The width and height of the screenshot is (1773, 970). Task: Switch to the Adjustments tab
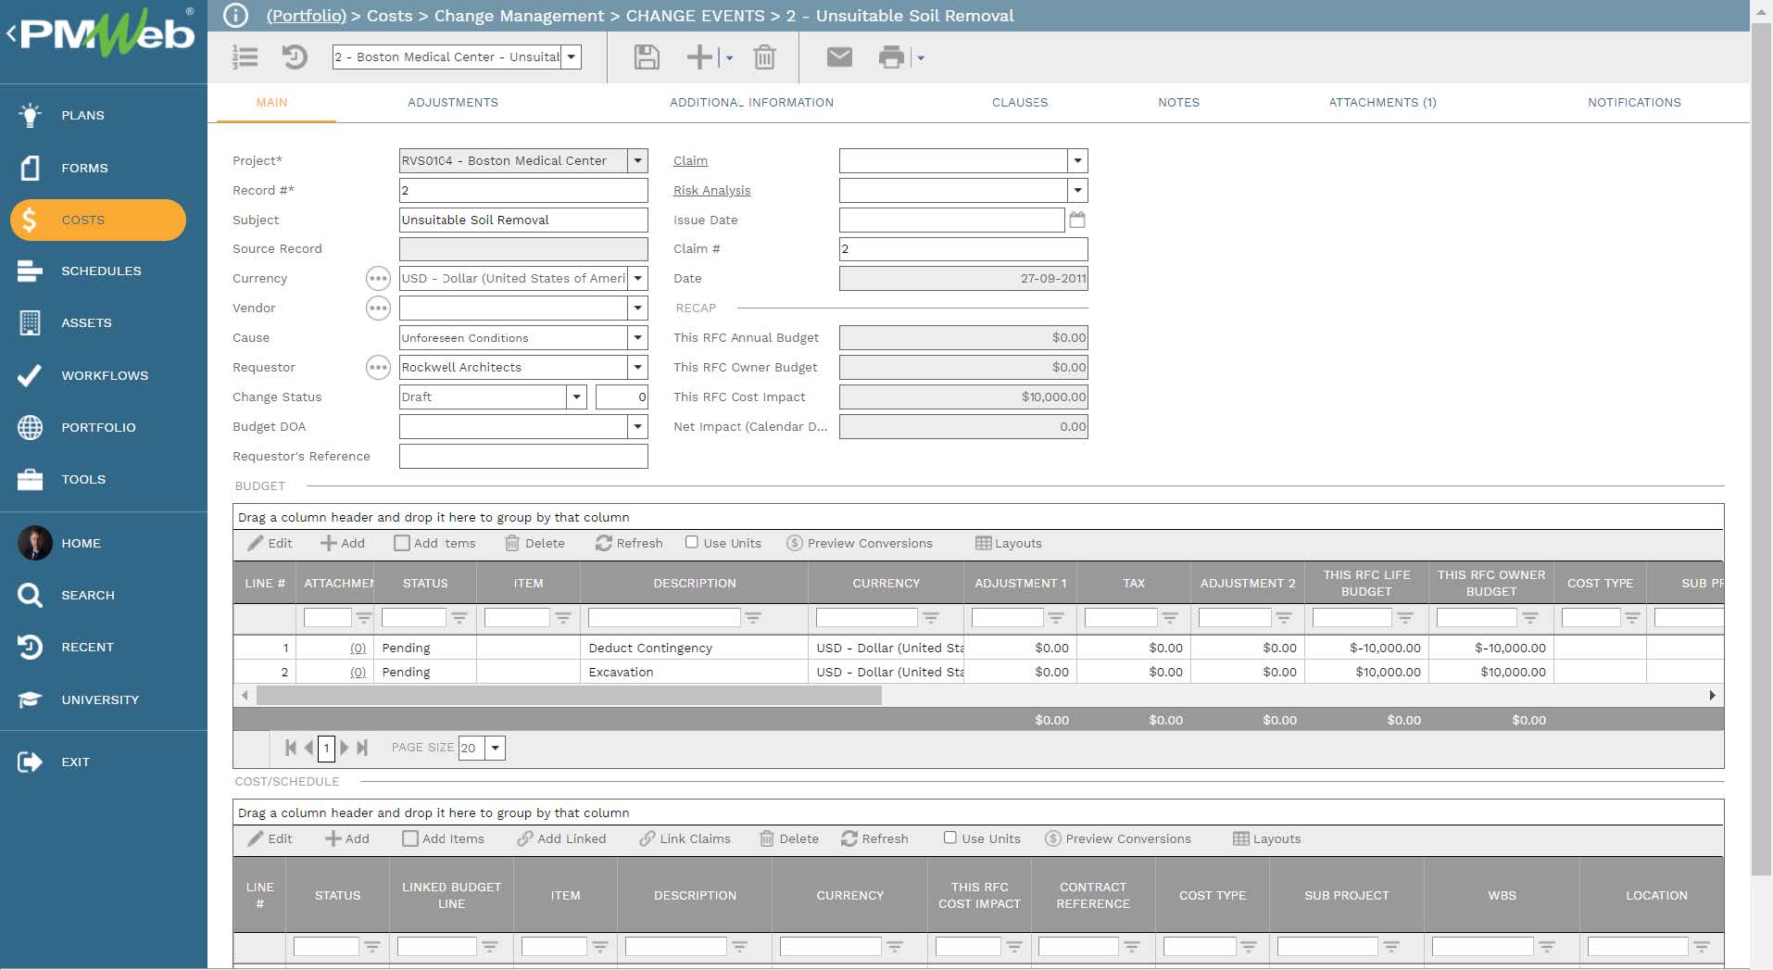[453, 102]
